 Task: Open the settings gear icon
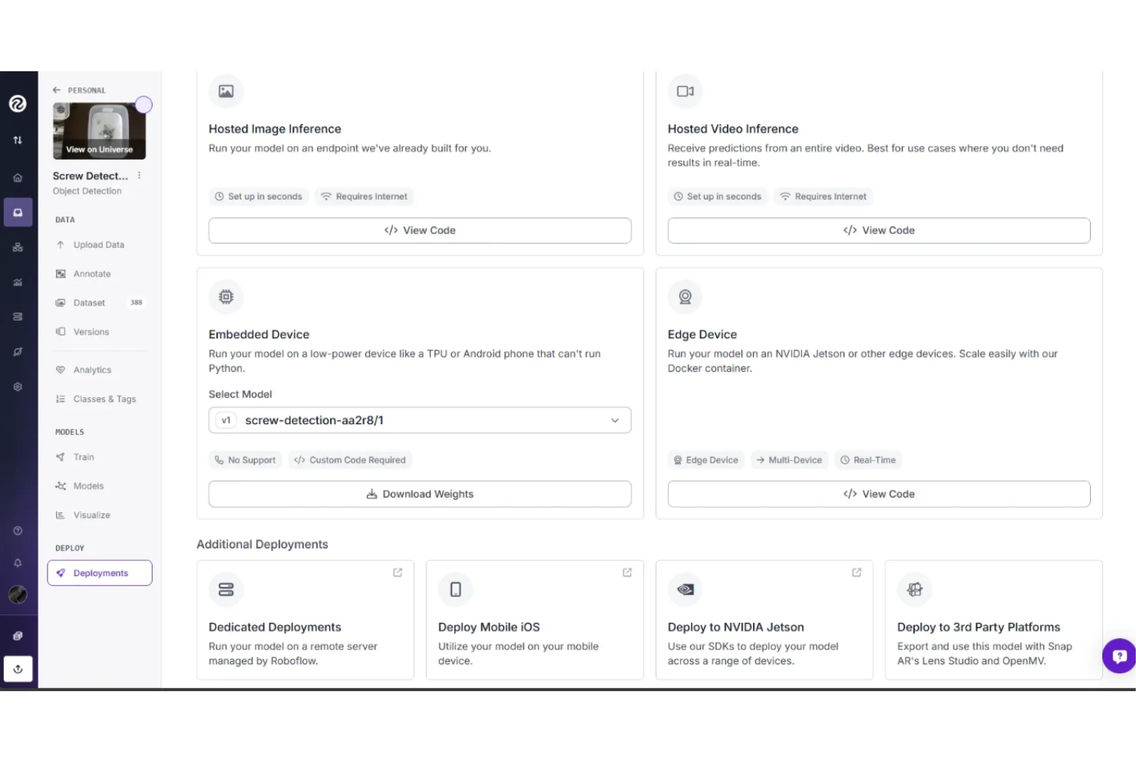point(18,387)
